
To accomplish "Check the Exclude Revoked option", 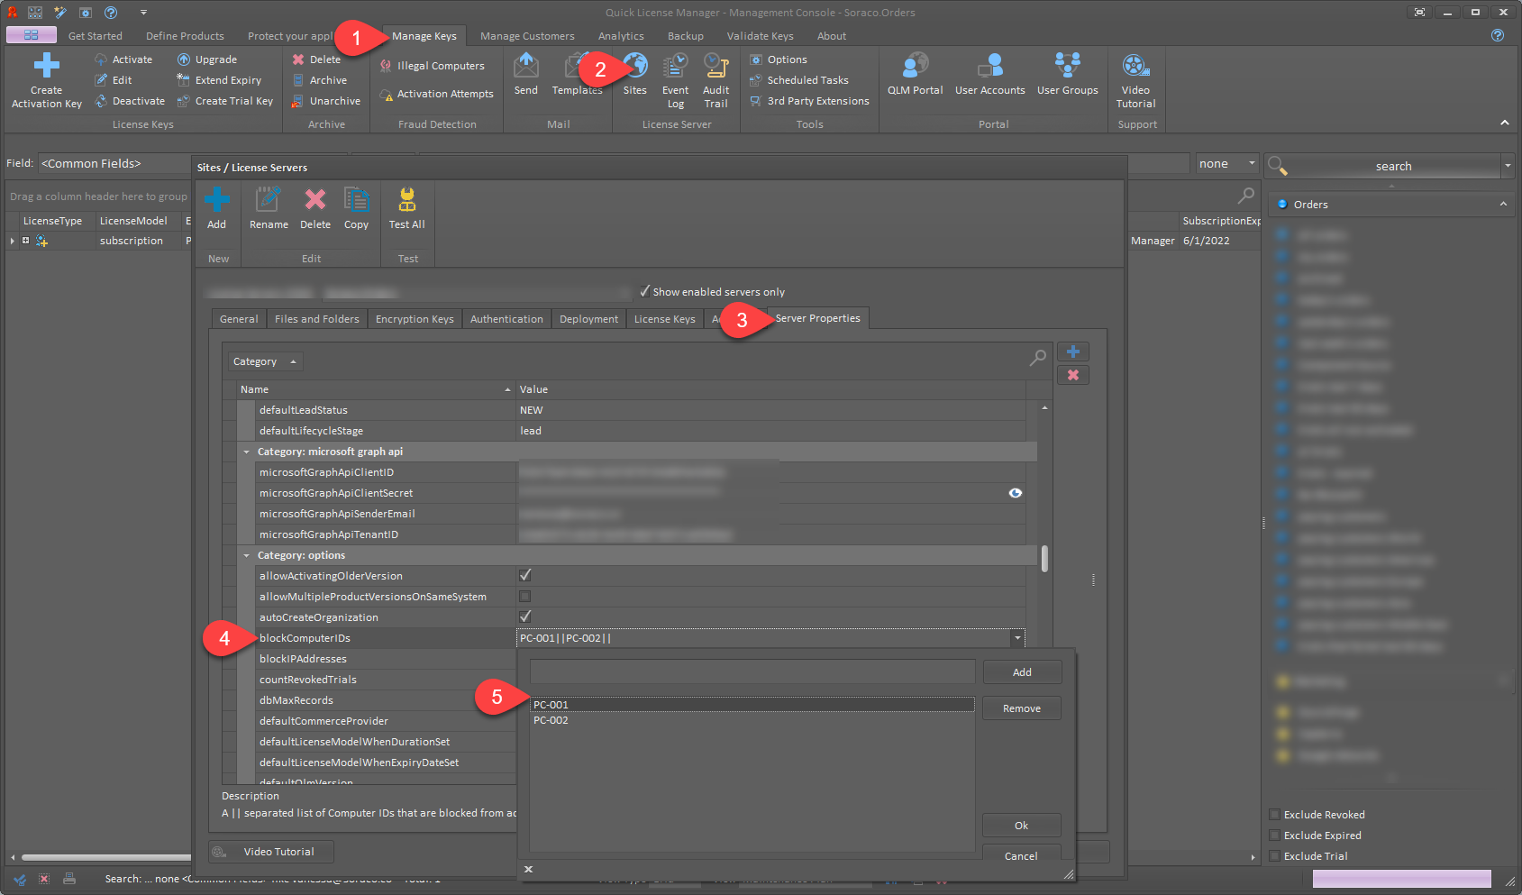I will (x=1274, y=815).
